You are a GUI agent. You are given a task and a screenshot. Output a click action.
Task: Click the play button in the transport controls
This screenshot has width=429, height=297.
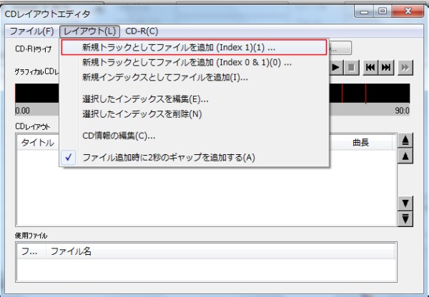click(x=337, y=67)
